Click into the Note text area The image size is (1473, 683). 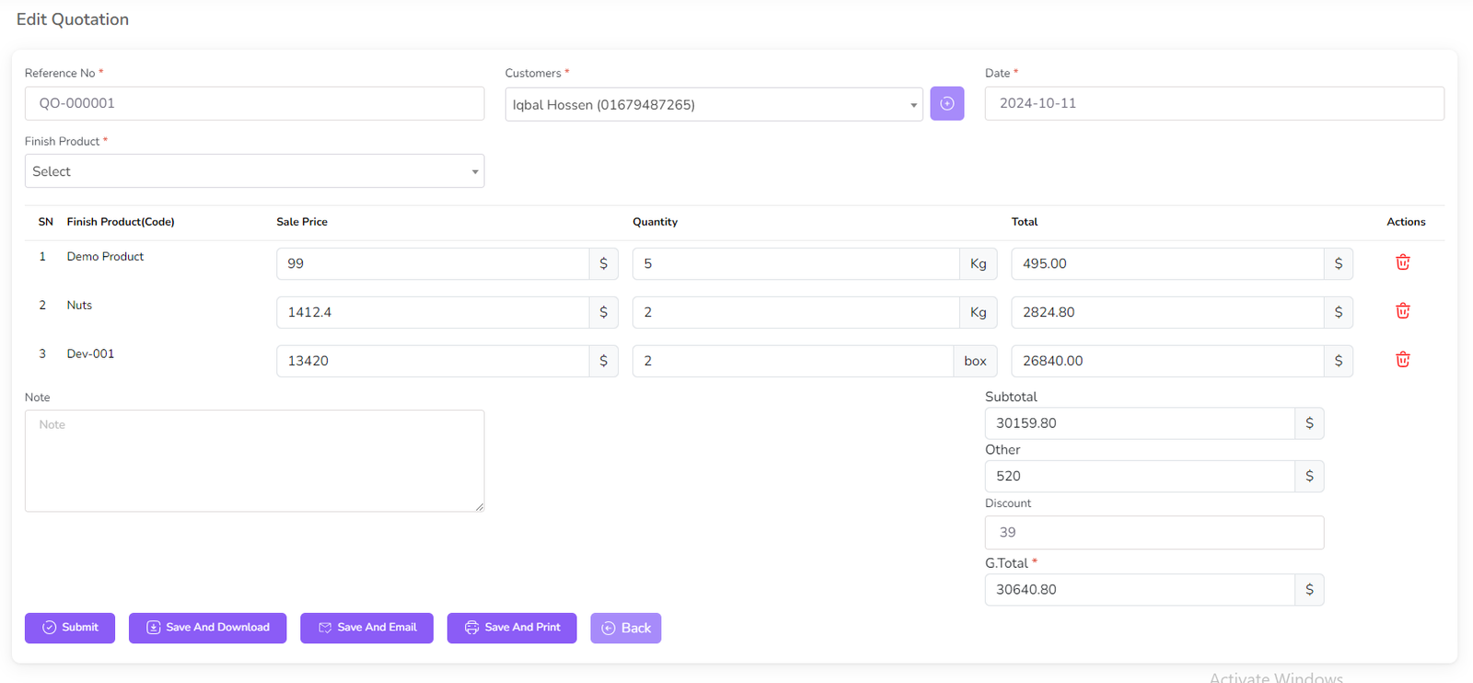tap(254, 460)
